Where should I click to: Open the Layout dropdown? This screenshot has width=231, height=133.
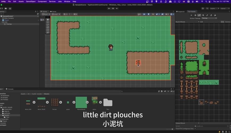coord(225,9)
